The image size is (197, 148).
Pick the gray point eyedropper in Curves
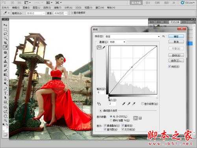(129, 104)
